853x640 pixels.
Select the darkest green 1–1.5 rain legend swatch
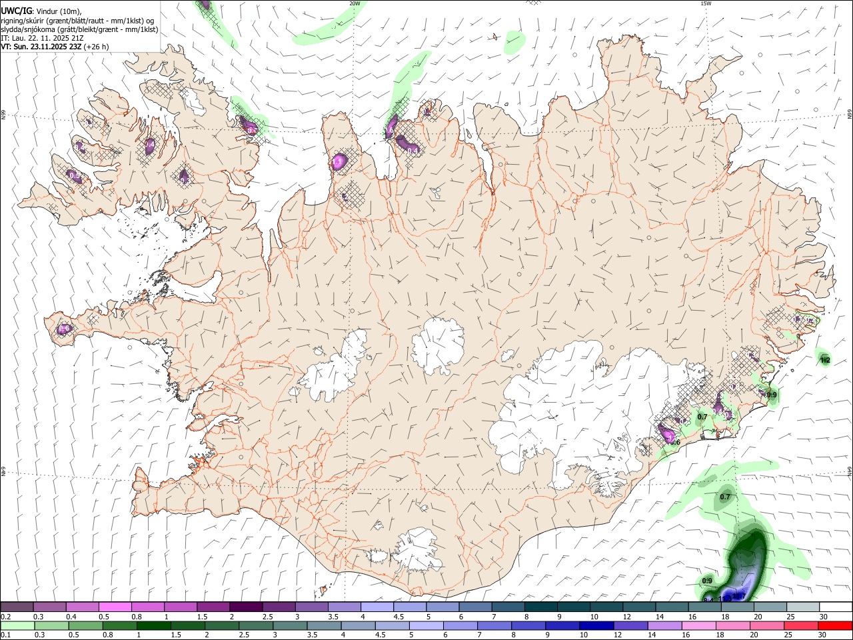(153, 625)
